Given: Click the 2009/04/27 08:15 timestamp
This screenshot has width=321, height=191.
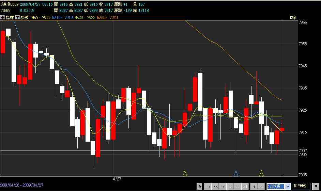Looking at the screenshot, I should (36, 4).
